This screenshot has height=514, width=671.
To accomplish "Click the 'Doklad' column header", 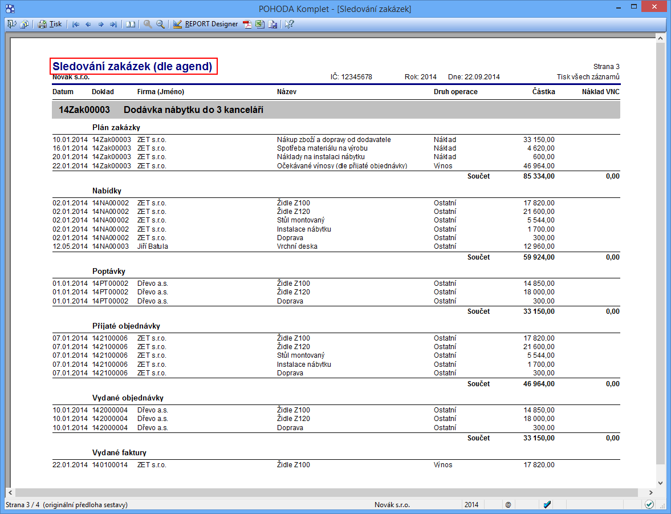I will pos(103,92).
